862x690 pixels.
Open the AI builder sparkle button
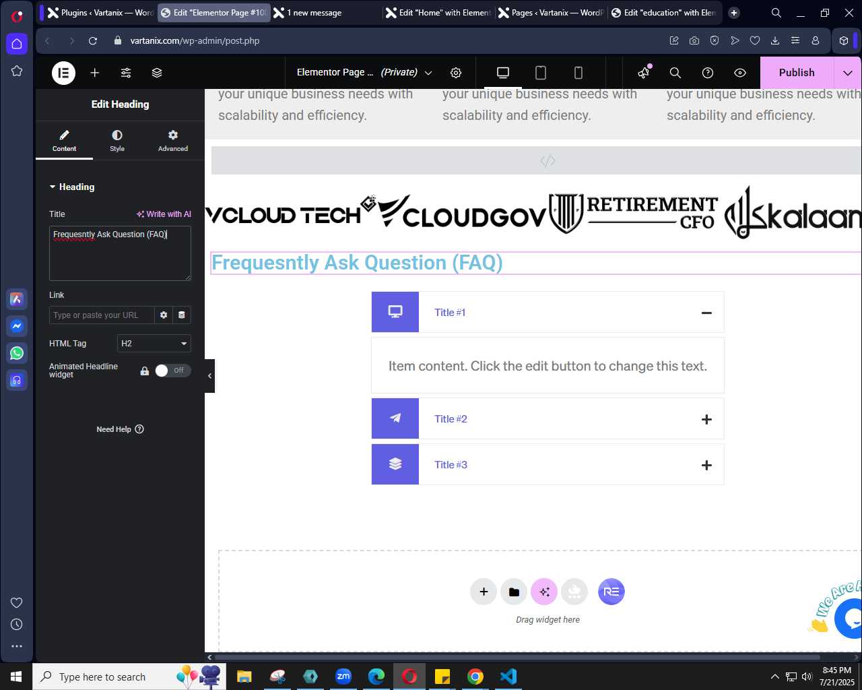[544, 592]
